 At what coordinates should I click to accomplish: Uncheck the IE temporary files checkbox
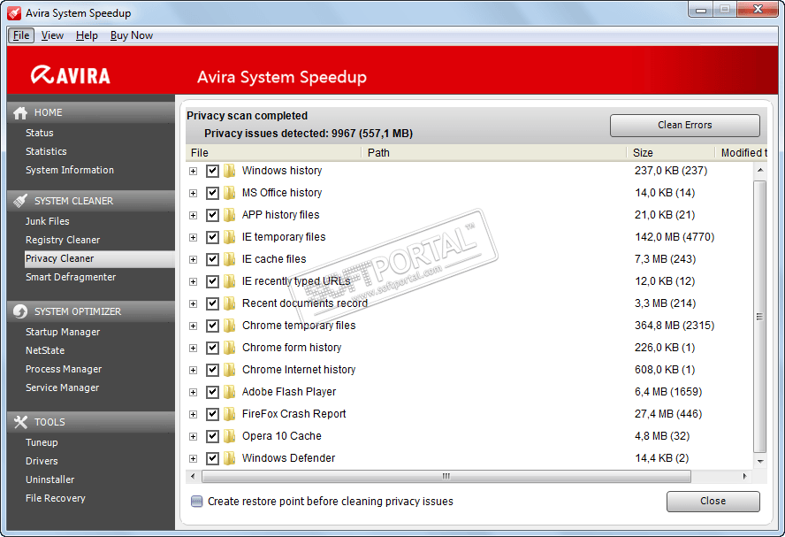click(x=212, y=237)
